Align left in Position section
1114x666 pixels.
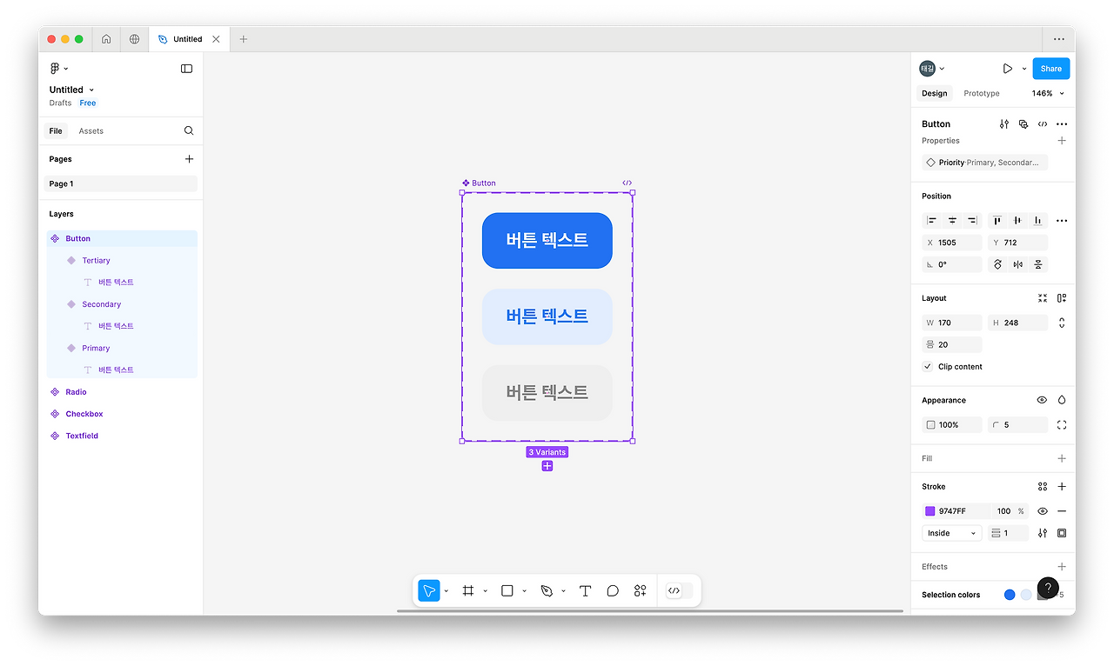[932, 221]
